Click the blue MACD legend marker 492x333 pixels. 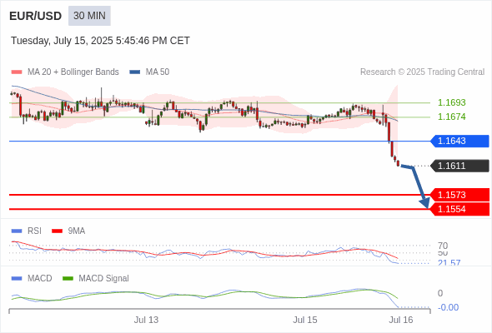pyautogui.click(x=17, y=278)
